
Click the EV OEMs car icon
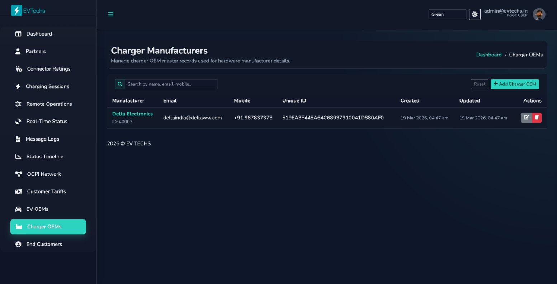point(18,209)
